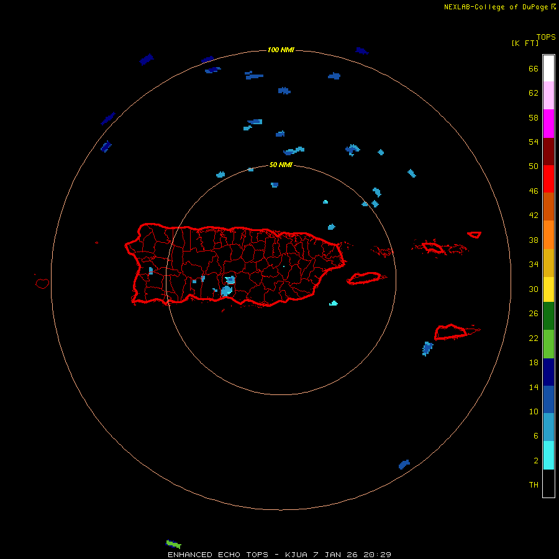This screenshot has width=559, height=559.
Task: Click the TOPS legend title
Action: pos(546,37)
